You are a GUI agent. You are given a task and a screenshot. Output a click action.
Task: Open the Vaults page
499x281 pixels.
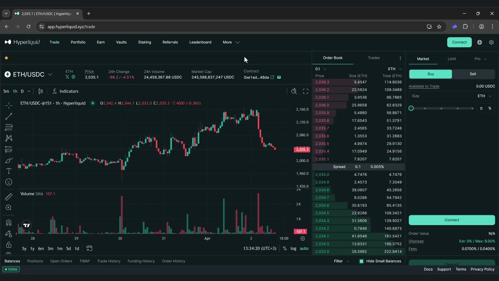click(x=121, y=42)
